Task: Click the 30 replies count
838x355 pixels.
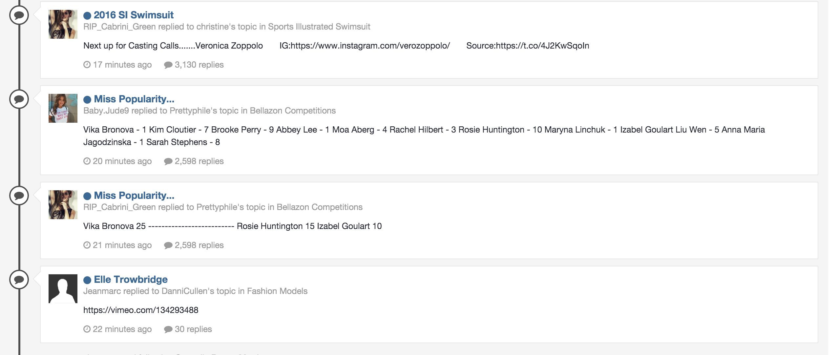Action: point(193,329)
